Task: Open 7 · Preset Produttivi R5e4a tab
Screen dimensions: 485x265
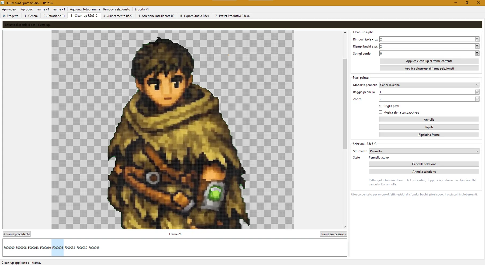Action: click(232, 16)
